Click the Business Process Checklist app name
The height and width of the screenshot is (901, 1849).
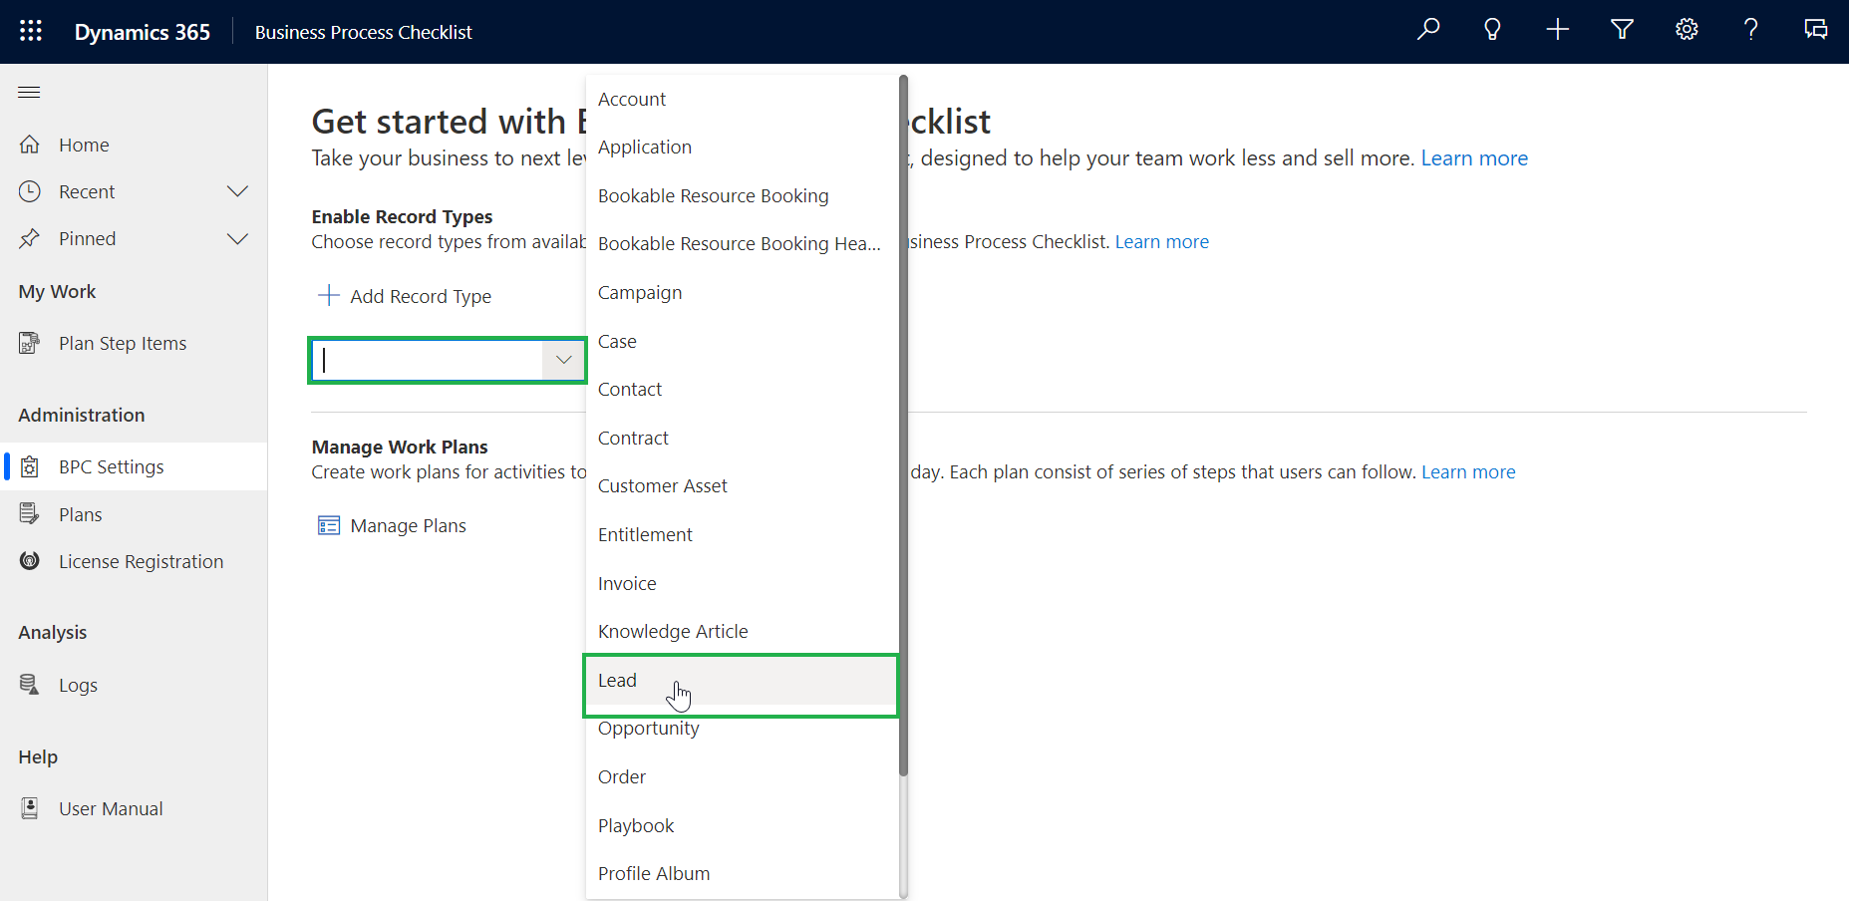(364, 32)
